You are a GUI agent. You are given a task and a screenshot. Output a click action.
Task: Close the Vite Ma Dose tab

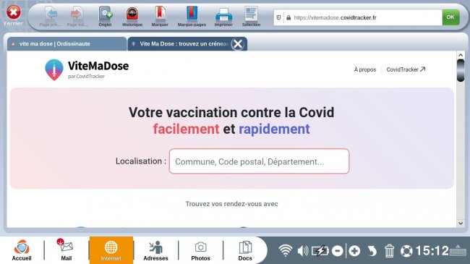click(x=238, y=44)
